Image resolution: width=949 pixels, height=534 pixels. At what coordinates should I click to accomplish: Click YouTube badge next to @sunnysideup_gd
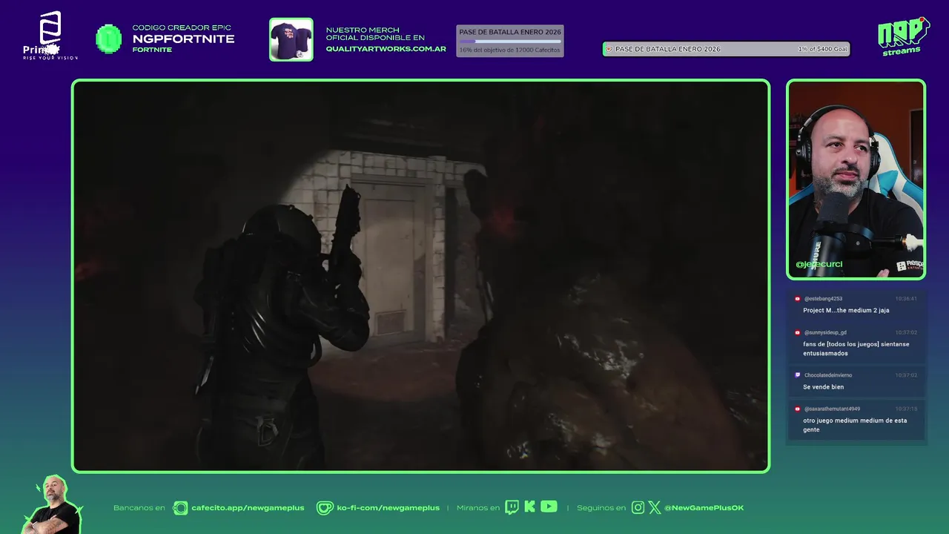click(x=798, y=333)
